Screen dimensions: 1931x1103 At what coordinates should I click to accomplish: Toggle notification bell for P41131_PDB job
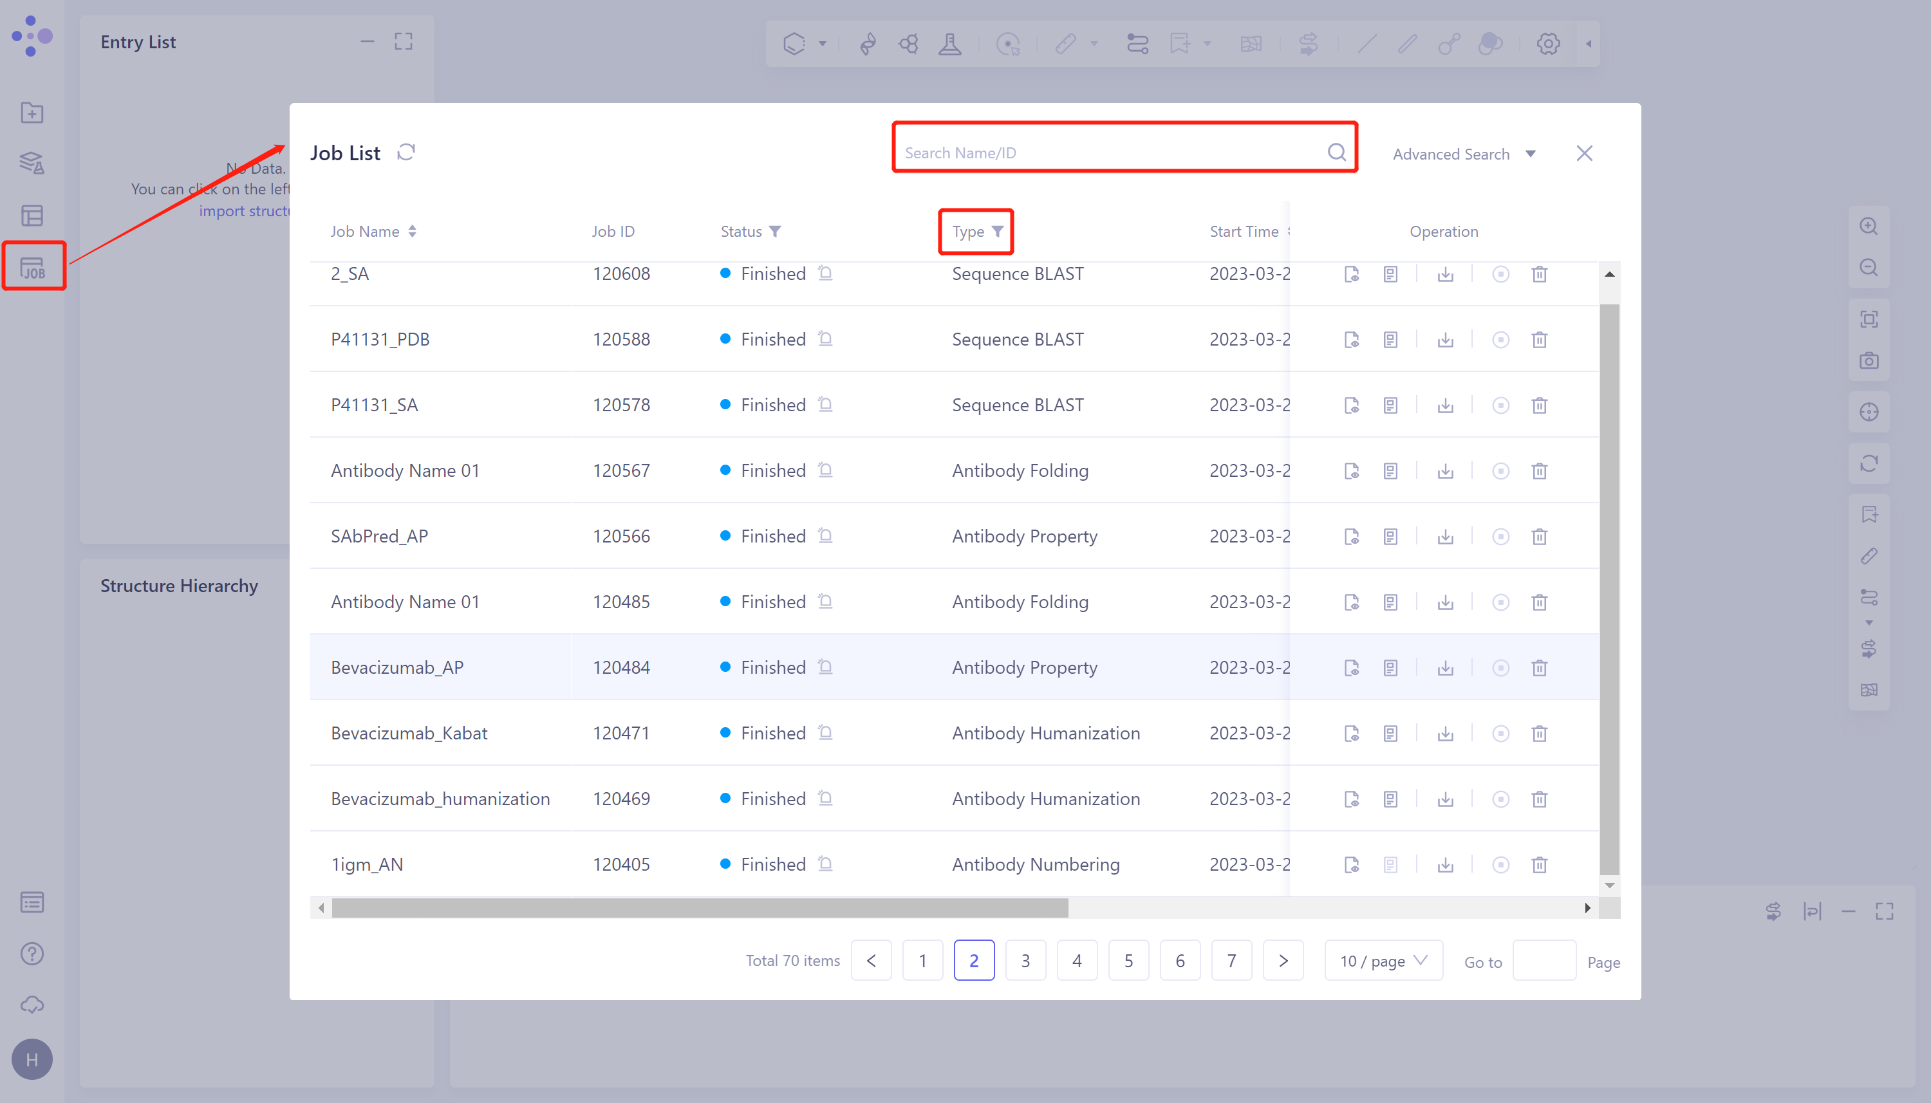[x=825, y=338]
